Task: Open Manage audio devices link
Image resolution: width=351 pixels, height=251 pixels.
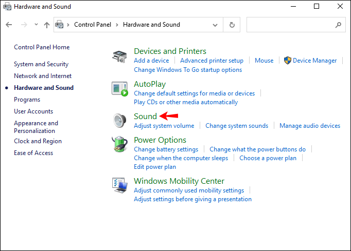Action: click(310, 126)
